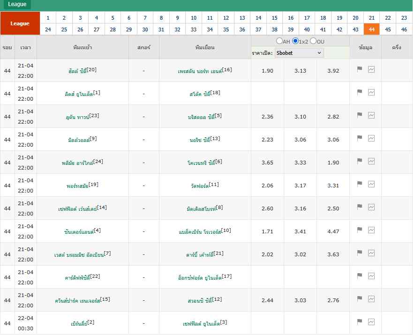Select the 1x2 odds radio button

(x=295, y=41)
